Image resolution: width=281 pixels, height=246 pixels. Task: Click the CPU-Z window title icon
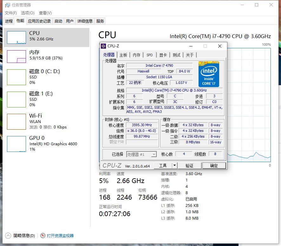(103, 46)
